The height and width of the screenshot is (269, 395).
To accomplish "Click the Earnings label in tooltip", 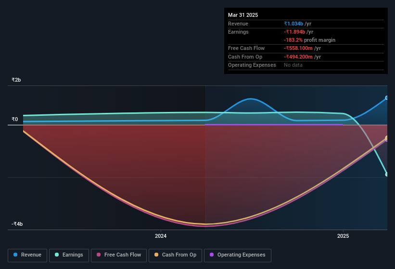I will pos(238,32).
